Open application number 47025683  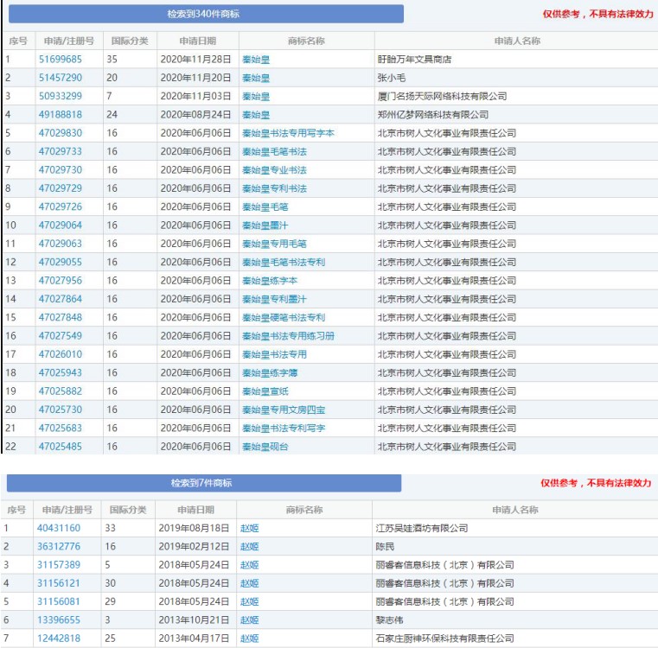click(x=60, y=429)
